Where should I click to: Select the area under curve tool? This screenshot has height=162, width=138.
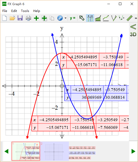point(98,18)
